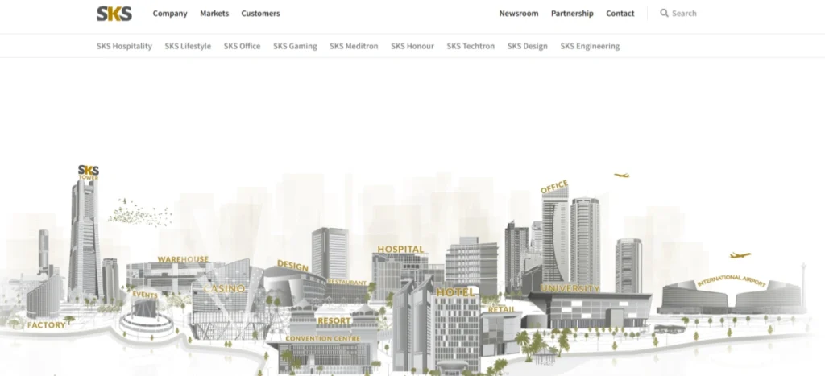The height and width of the screenshot is (376, 825).
Task: Click the search magnifier icon
Action: click(664, 13)
